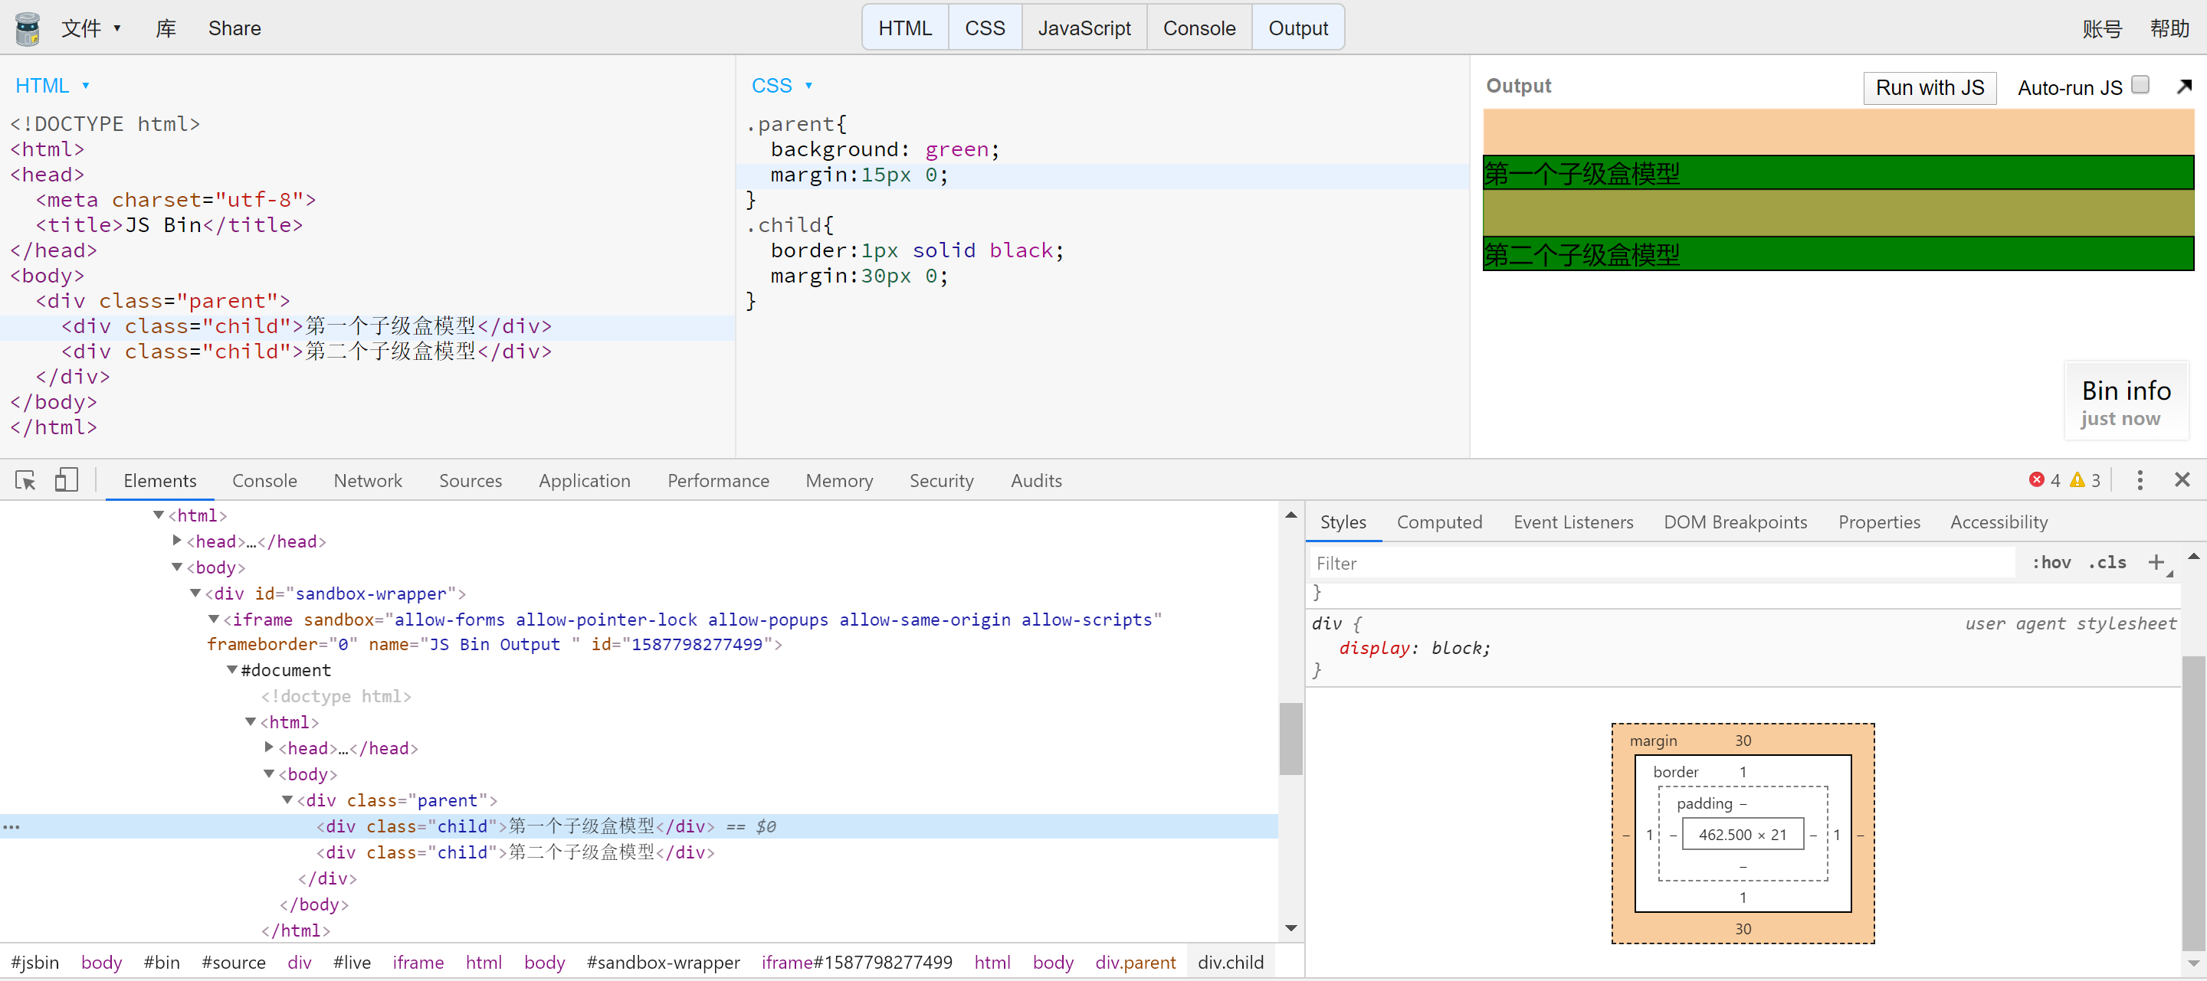Open the DOM Breakpoints tab

pyautogui.click(x=1735, y=522)
